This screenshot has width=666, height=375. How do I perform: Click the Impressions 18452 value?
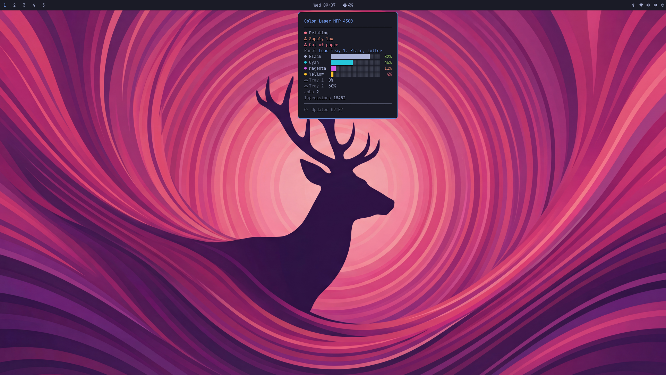click(x=339, y=98)
